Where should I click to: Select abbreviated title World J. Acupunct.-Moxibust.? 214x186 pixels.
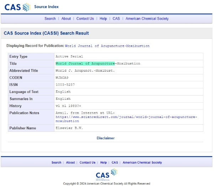point(85,71)
